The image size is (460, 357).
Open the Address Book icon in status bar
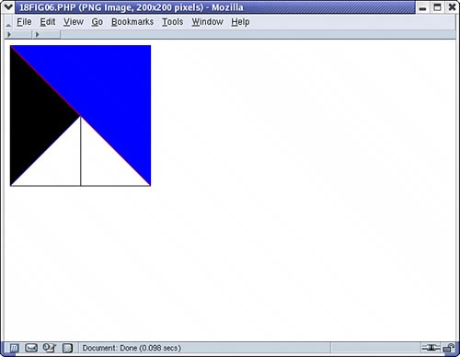point(67,348)
